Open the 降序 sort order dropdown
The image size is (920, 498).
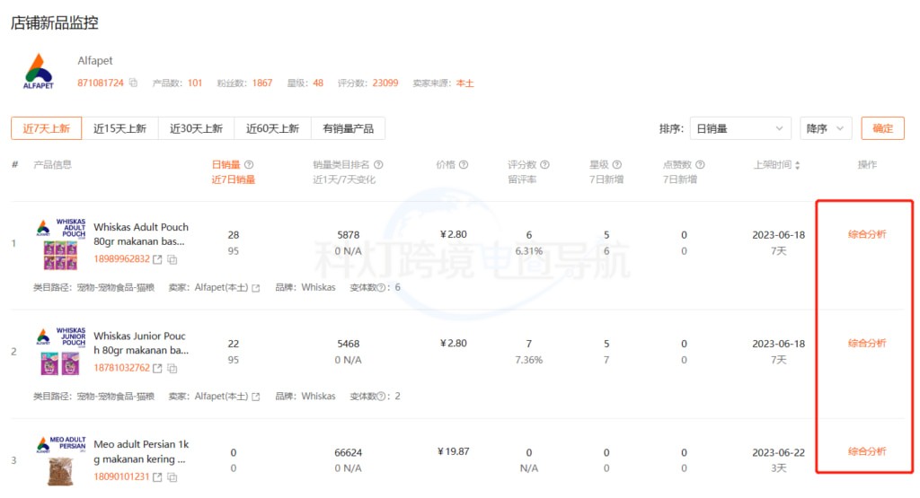825,128
